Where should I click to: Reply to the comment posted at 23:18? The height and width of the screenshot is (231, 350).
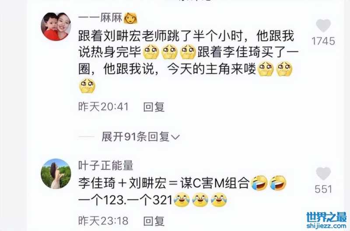pyautogui.click(x=154, y=221)
